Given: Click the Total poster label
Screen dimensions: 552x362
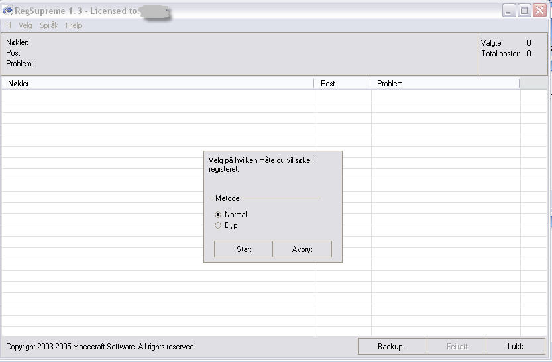Looking at the screenshot, I should [x=500, y=54].
